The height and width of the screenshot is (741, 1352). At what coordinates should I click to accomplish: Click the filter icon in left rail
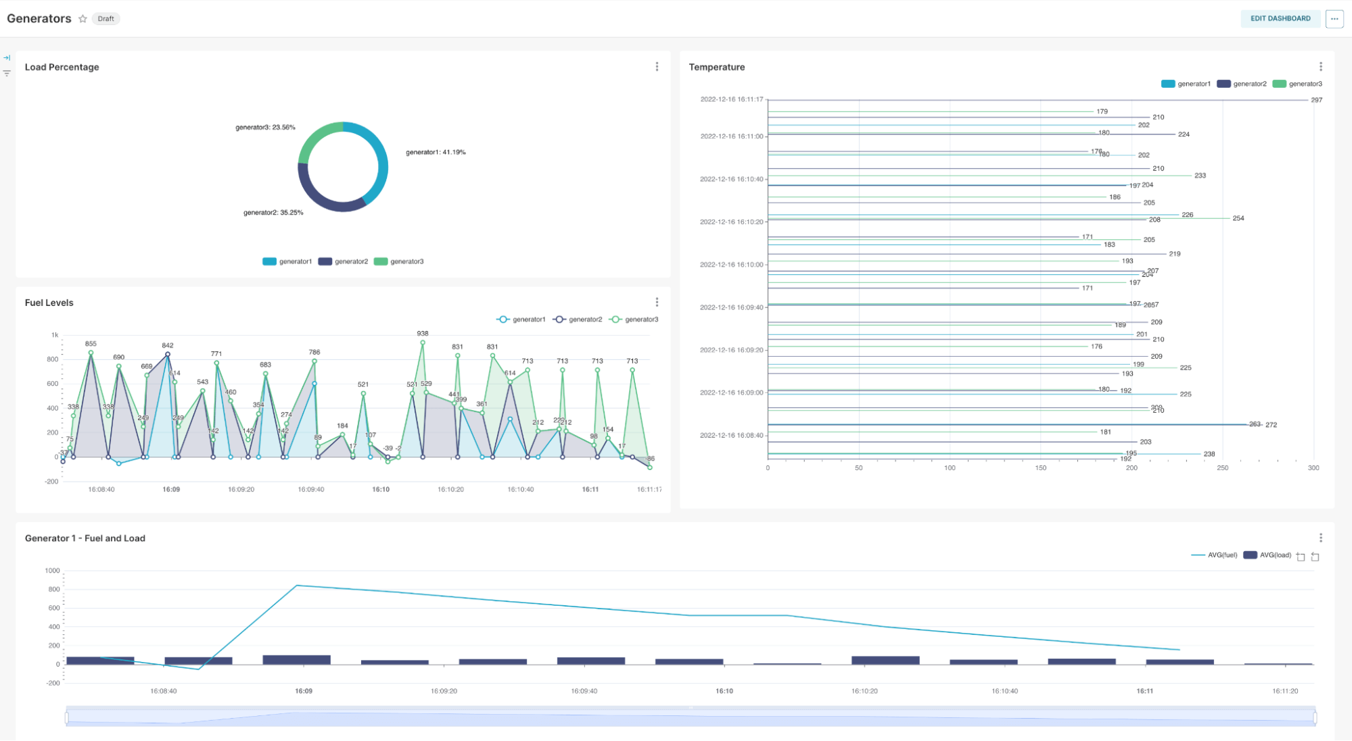[x=7, y=73]
